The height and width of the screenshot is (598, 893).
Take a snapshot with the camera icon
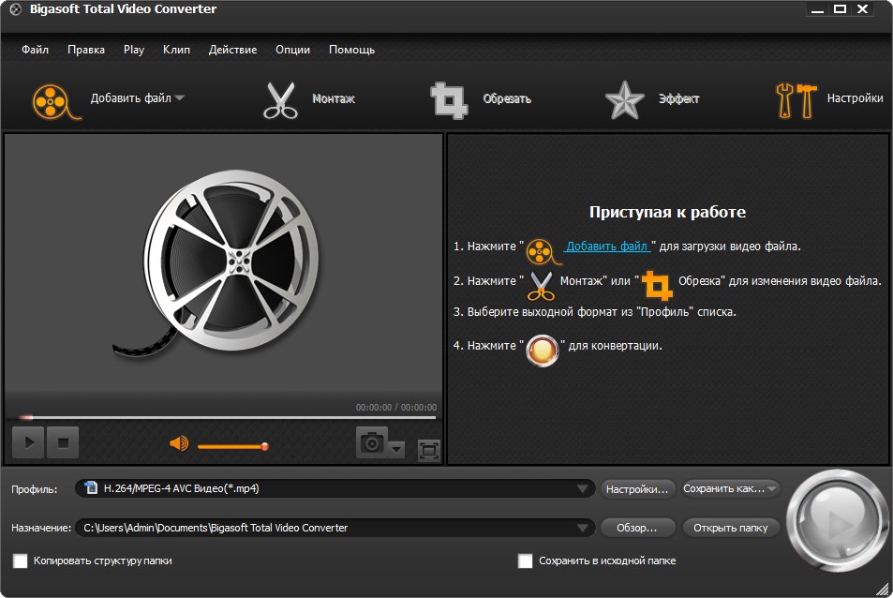pos(372,442)
